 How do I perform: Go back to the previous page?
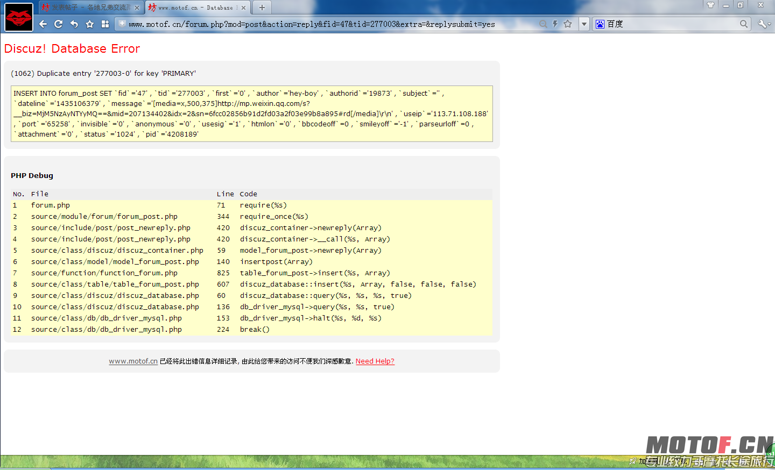tap(43, 24)
